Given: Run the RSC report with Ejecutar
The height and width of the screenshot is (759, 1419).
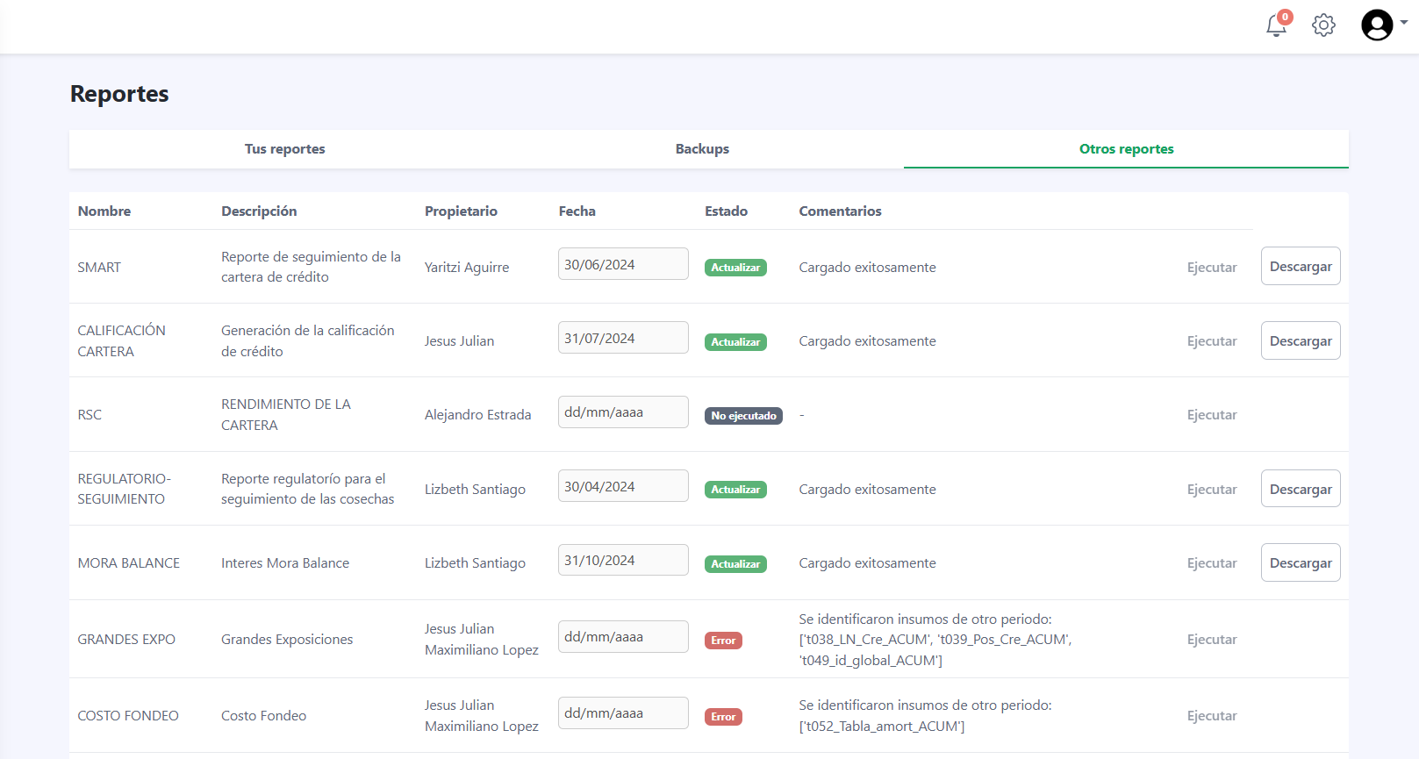Looking at the screenshot, I should pos(1211,415).
